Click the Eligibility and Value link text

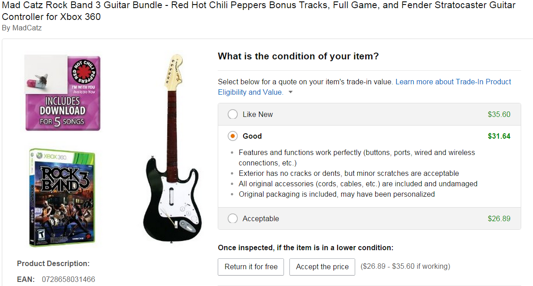[x=250, y=92]
